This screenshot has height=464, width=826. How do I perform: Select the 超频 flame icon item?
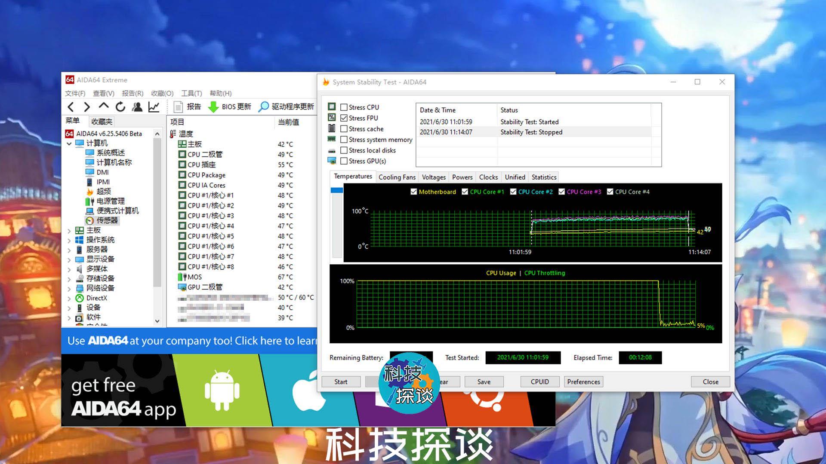coord(89,191)
